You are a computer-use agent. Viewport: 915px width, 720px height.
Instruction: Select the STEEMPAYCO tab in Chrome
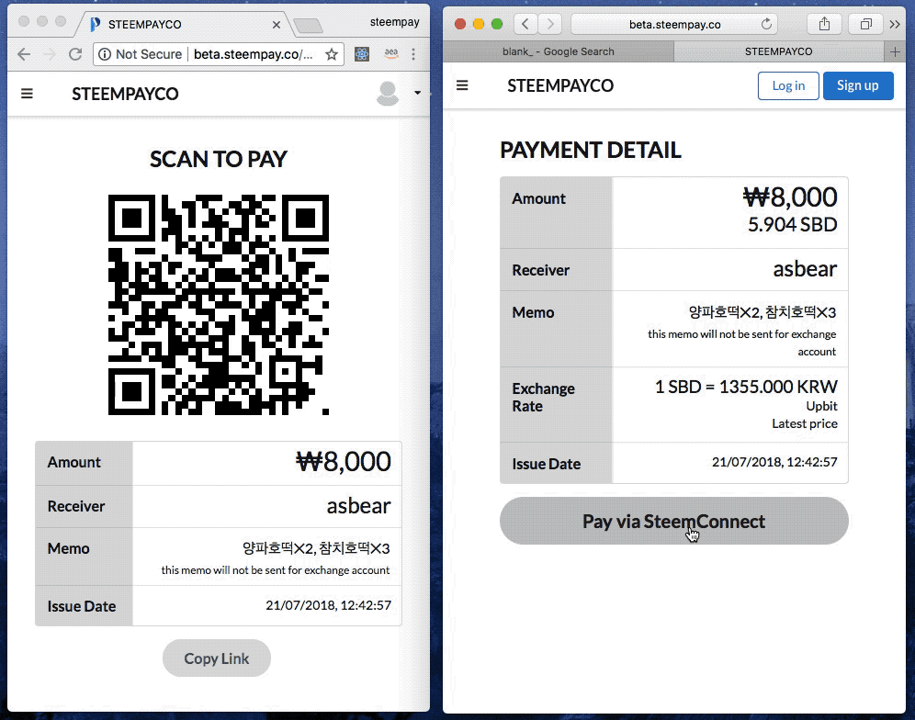pos(181,25)
